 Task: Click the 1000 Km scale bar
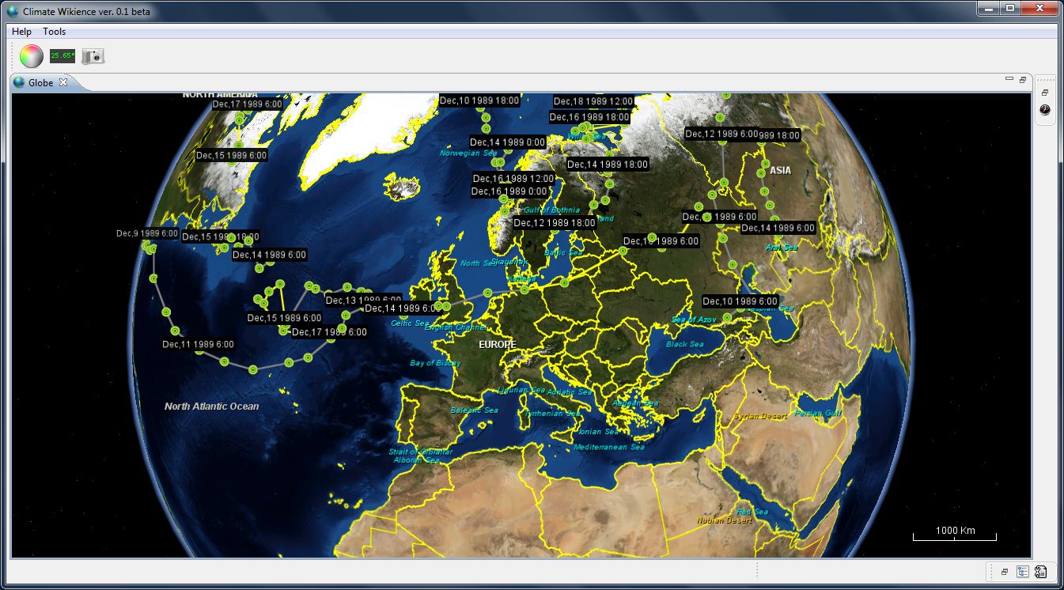pyautogui.click(x=955, y=533)
